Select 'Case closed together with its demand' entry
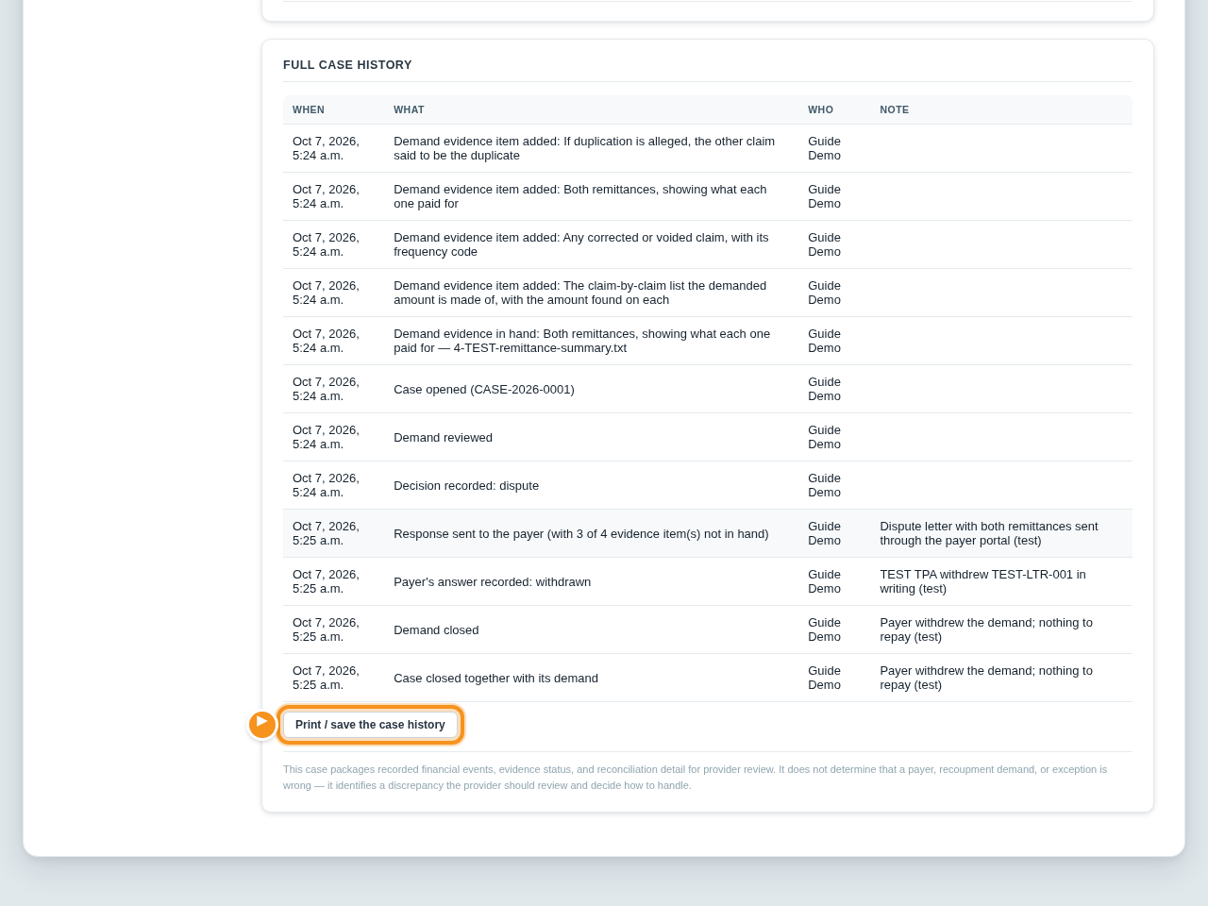The width and height of the screenshot is (1208, 906). pyautogui.click(x=708, y=678)
